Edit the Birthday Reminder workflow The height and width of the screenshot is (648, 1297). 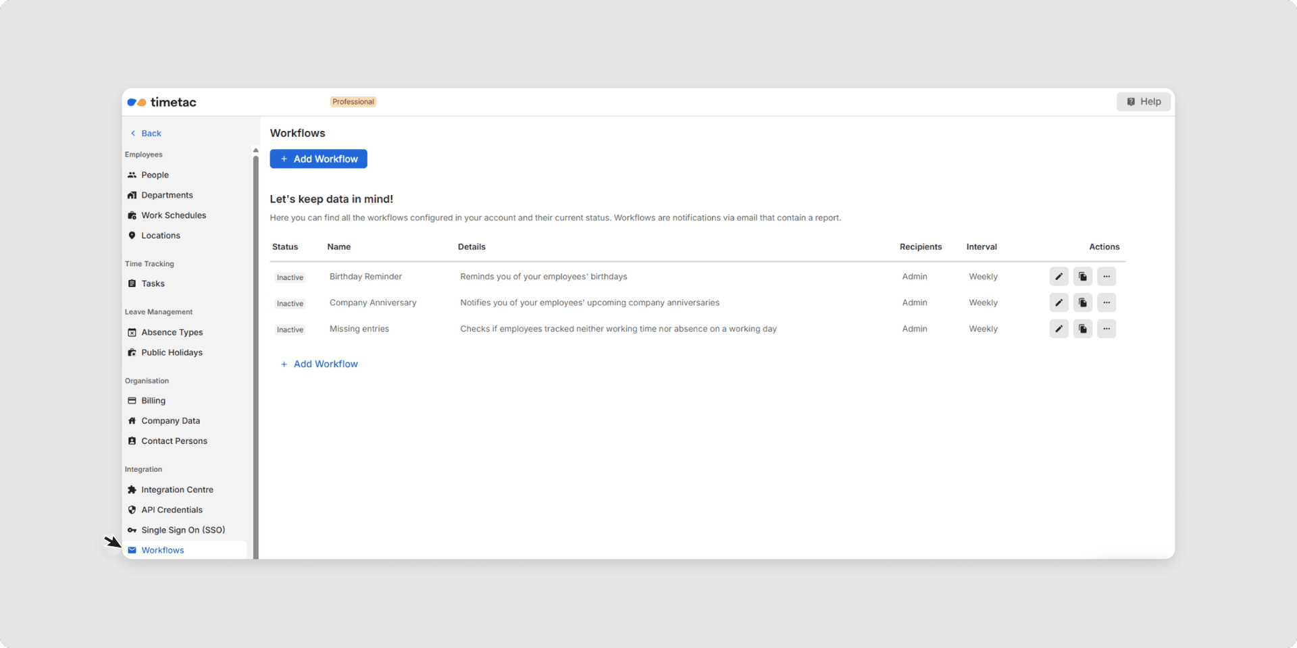coord(1059,277)
